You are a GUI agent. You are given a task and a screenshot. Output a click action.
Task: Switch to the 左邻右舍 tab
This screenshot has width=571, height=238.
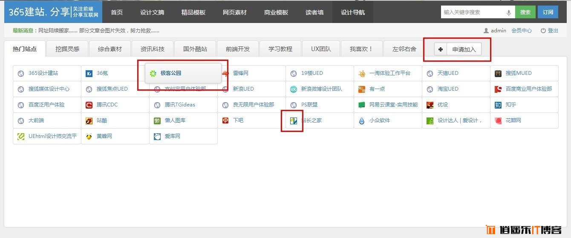(404, 49)
